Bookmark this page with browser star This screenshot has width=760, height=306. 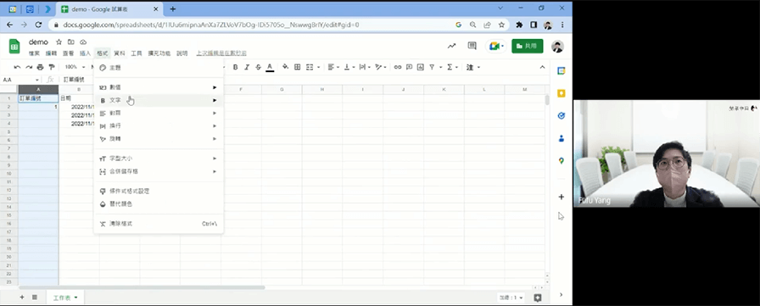pyautogui.click(x=501, y=25)
